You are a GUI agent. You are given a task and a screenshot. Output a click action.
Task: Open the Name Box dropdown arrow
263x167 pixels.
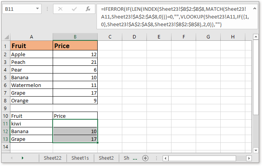point(38,8)
